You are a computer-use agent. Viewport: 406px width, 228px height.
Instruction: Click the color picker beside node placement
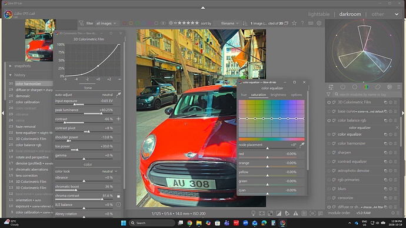pos(302,145)
